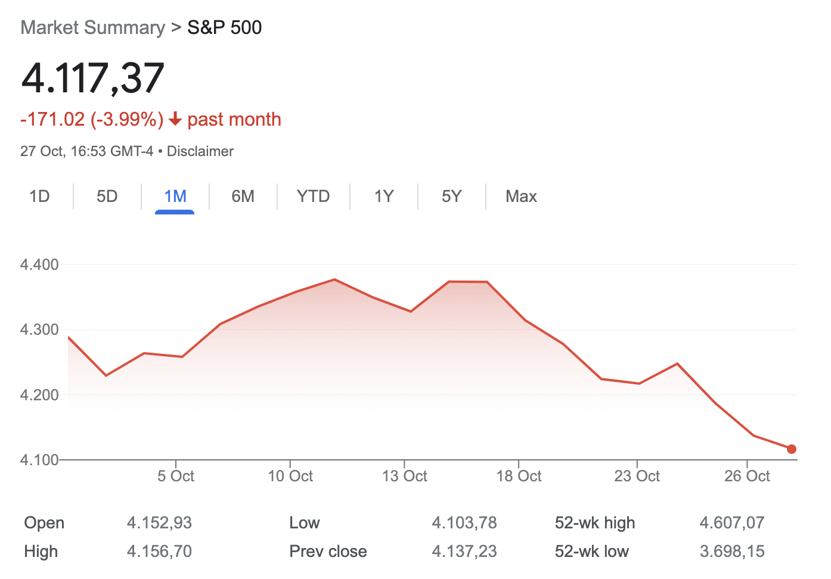Select the 5Y chart range
831x579 pixels.
click(452, 197)
